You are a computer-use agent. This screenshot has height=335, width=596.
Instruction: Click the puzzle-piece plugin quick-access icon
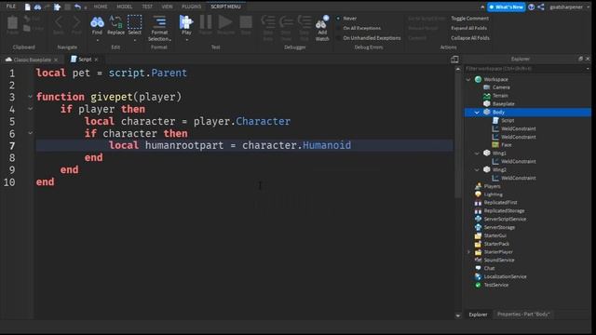(57, 7)
